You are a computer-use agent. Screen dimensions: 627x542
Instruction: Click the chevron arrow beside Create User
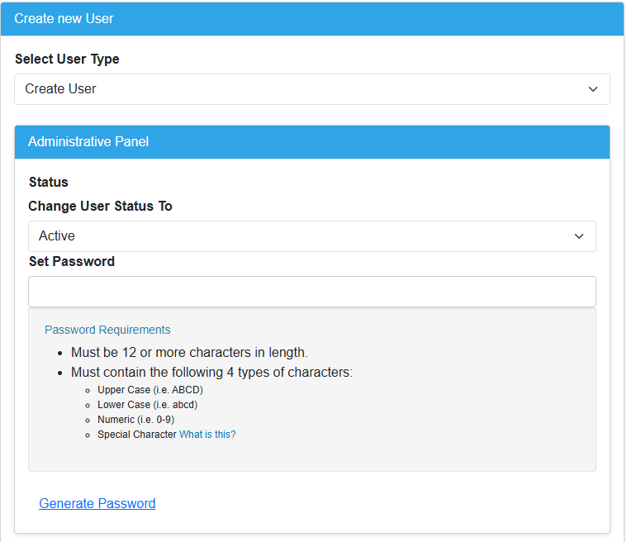592,89
